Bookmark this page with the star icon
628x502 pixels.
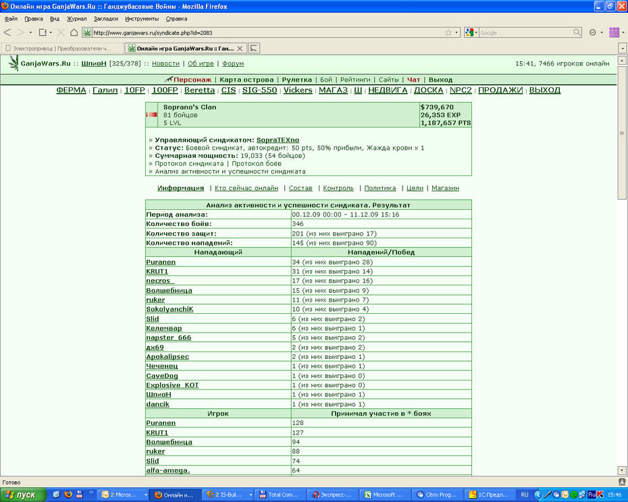tap(448, 33)
